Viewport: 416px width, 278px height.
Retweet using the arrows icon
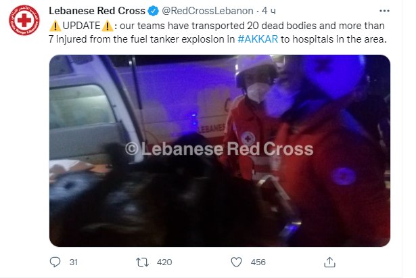(142, 262)
